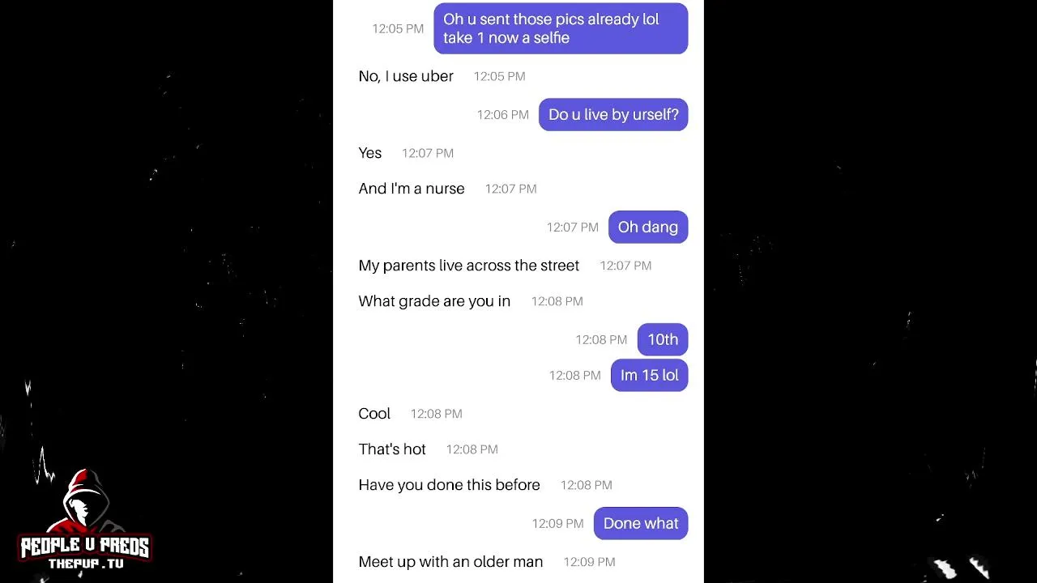
Task: Select the '10th' reply bubble
Action: tap(663, 339)
